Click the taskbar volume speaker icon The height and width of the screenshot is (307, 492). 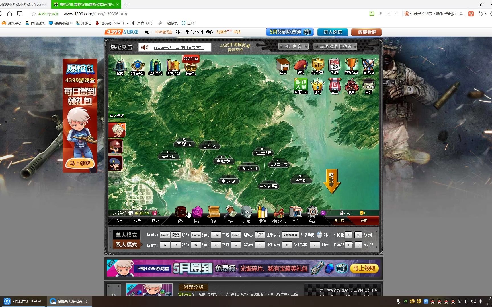point(473,301)
